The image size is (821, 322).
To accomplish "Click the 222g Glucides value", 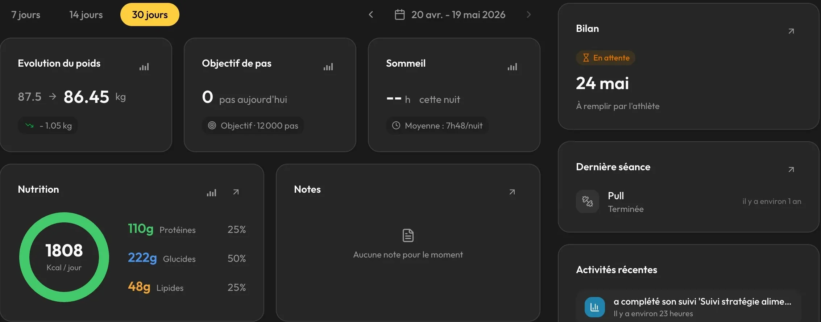I will (142, 258).
